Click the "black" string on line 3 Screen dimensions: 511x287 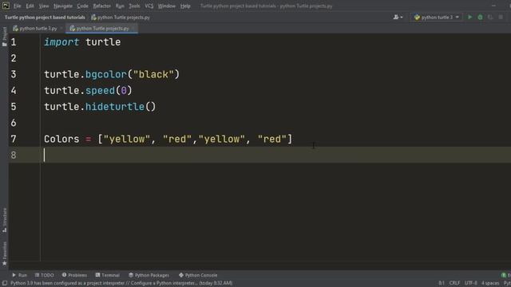pos(153,74)
